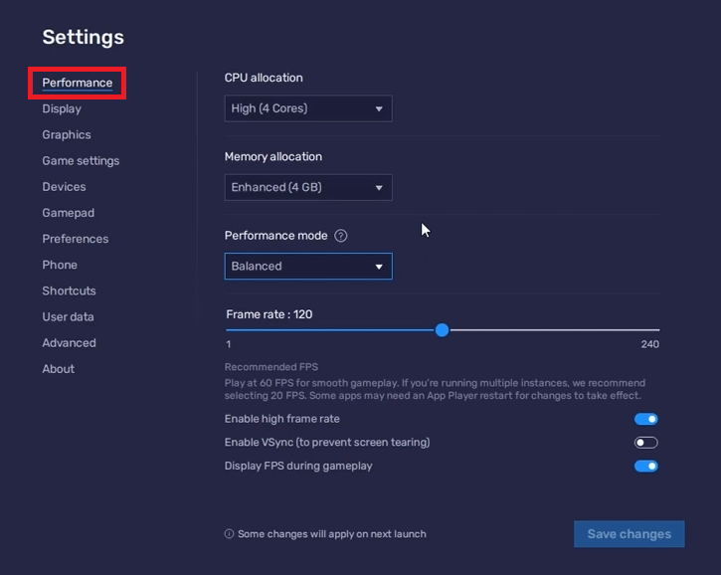The width and height of the screenshot is (721, 575).
Task: Go to the Game settings section
Action: (x=81, y=160)
